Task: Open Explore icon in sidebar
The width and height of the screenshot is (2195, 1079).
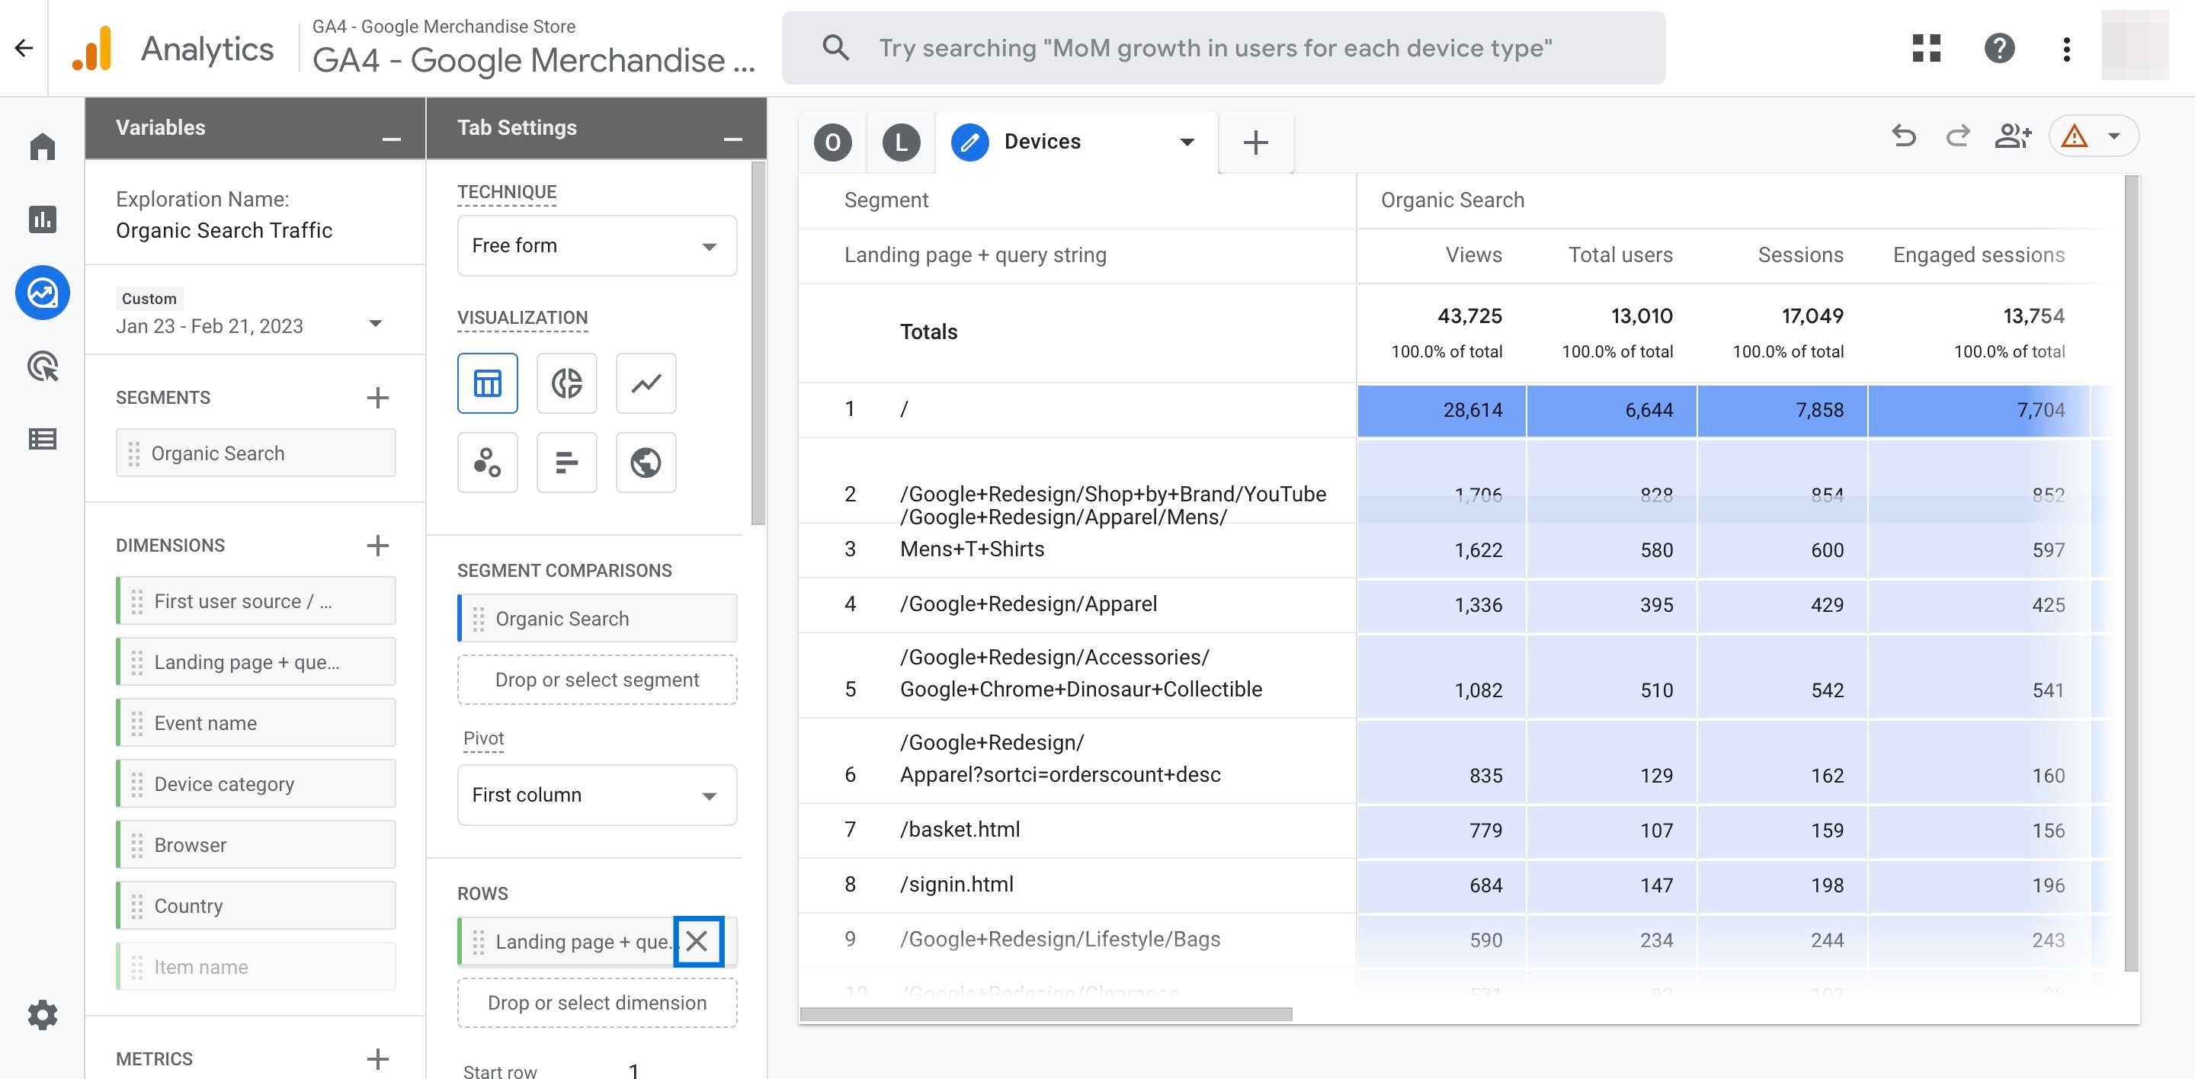Action: [x=43, y=293]
